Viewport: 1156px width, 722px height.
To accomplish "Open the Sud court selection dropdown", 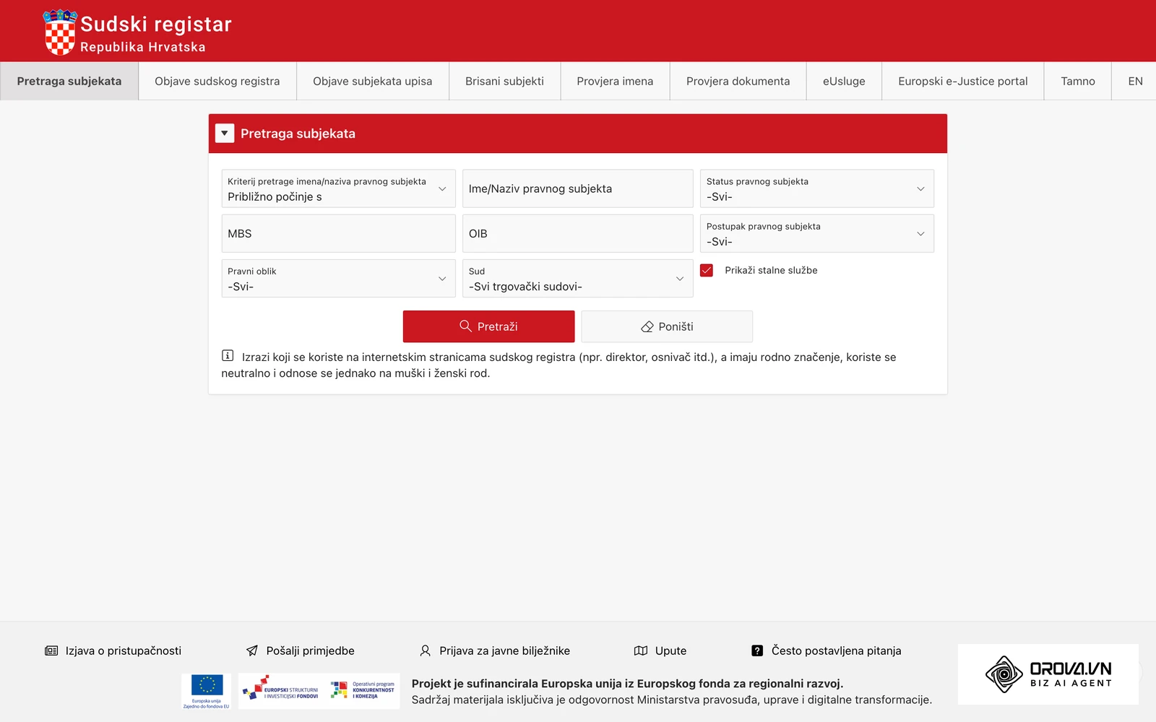I will (577, 278).
